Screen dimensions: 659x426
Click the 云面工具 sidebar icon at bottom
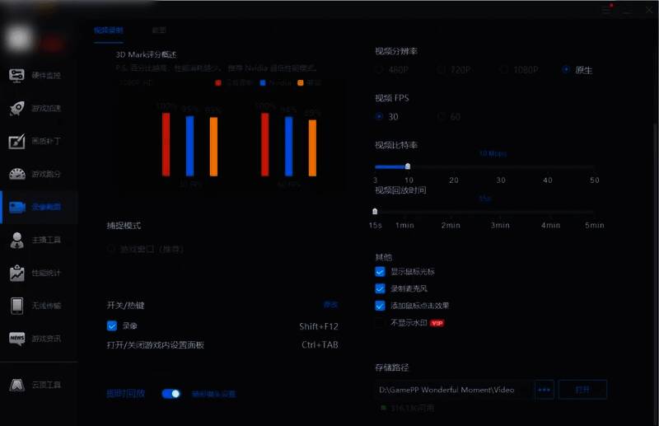(16, 385)
